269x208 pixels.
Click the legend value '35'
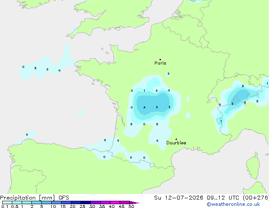pos(102,206)
